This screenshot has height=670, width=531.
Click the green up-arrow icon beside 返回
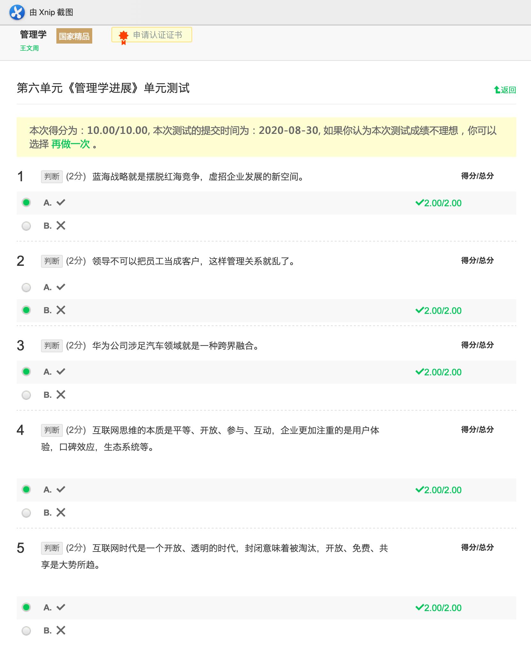tap(497, 90)
